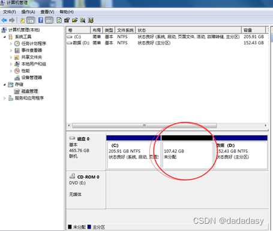
Task: Expand the 事件查看器 node arrow
Action: (x=11, y=50)
